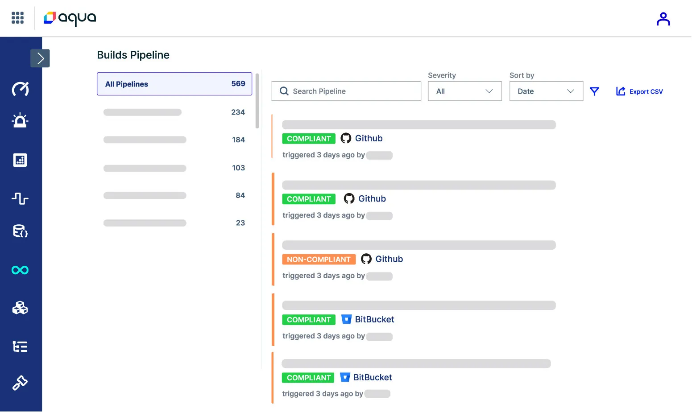The width and height of the screenshot is (692, 412).
Task: Click the pipeline list vertical scrollbar
Action: coord(257,101)
